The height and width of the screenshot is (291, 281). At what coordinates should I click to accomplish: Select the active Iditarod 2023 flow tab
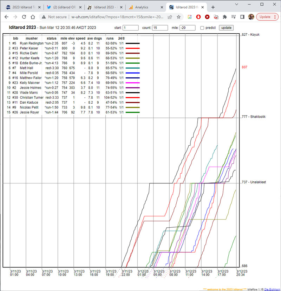186,7
